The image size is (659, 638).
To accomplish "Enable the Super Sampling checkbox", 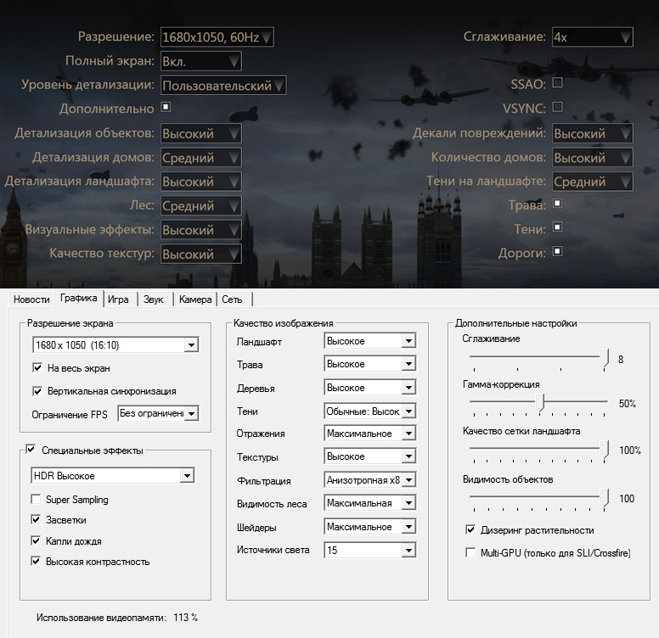I will [x=36, y=500].
